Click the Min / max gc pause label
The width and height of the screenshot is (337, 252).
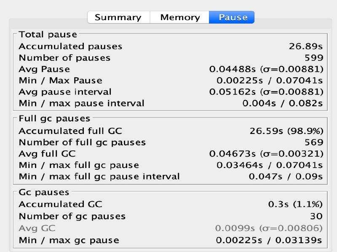pos(69,241)
